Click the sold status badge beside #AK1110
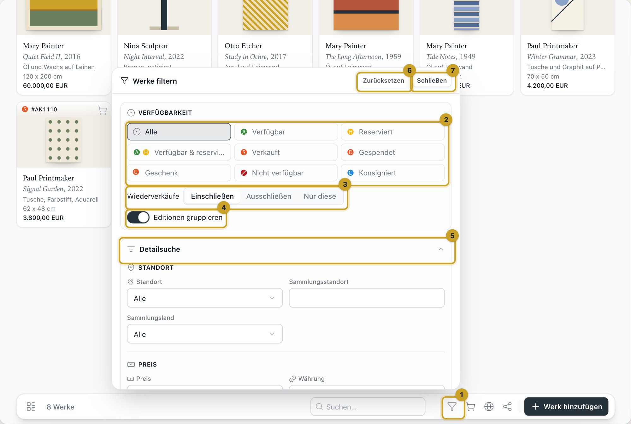Image resolution: width=631 pixels, height=424 pixels. (25, 109)
